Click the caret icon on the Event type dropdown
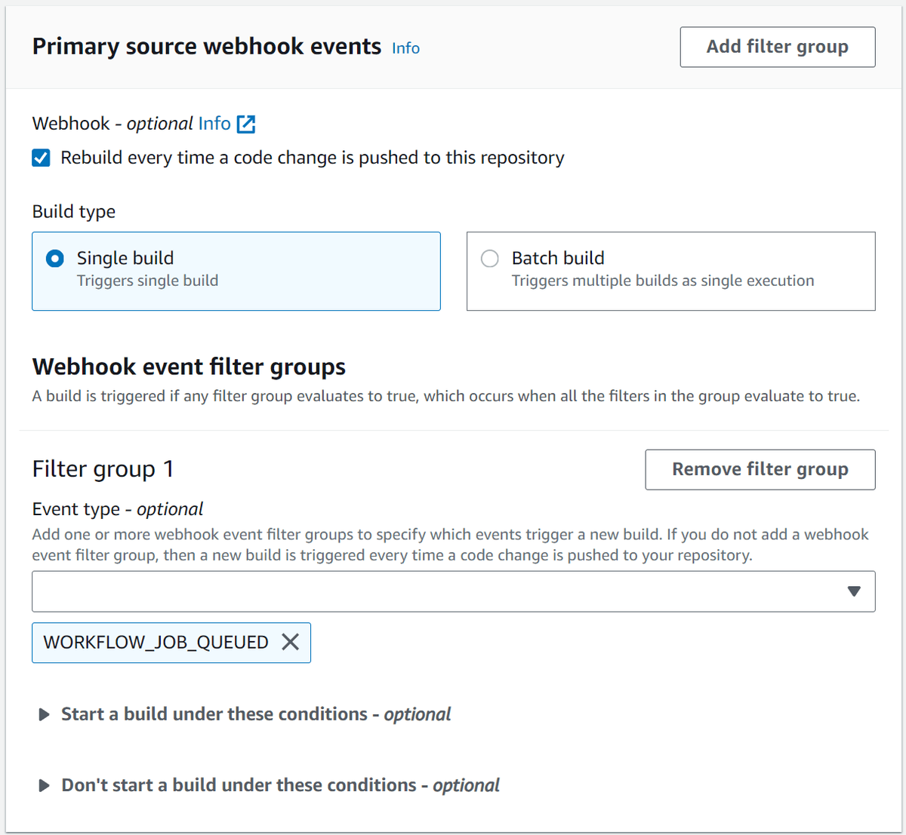 [855, 591]
